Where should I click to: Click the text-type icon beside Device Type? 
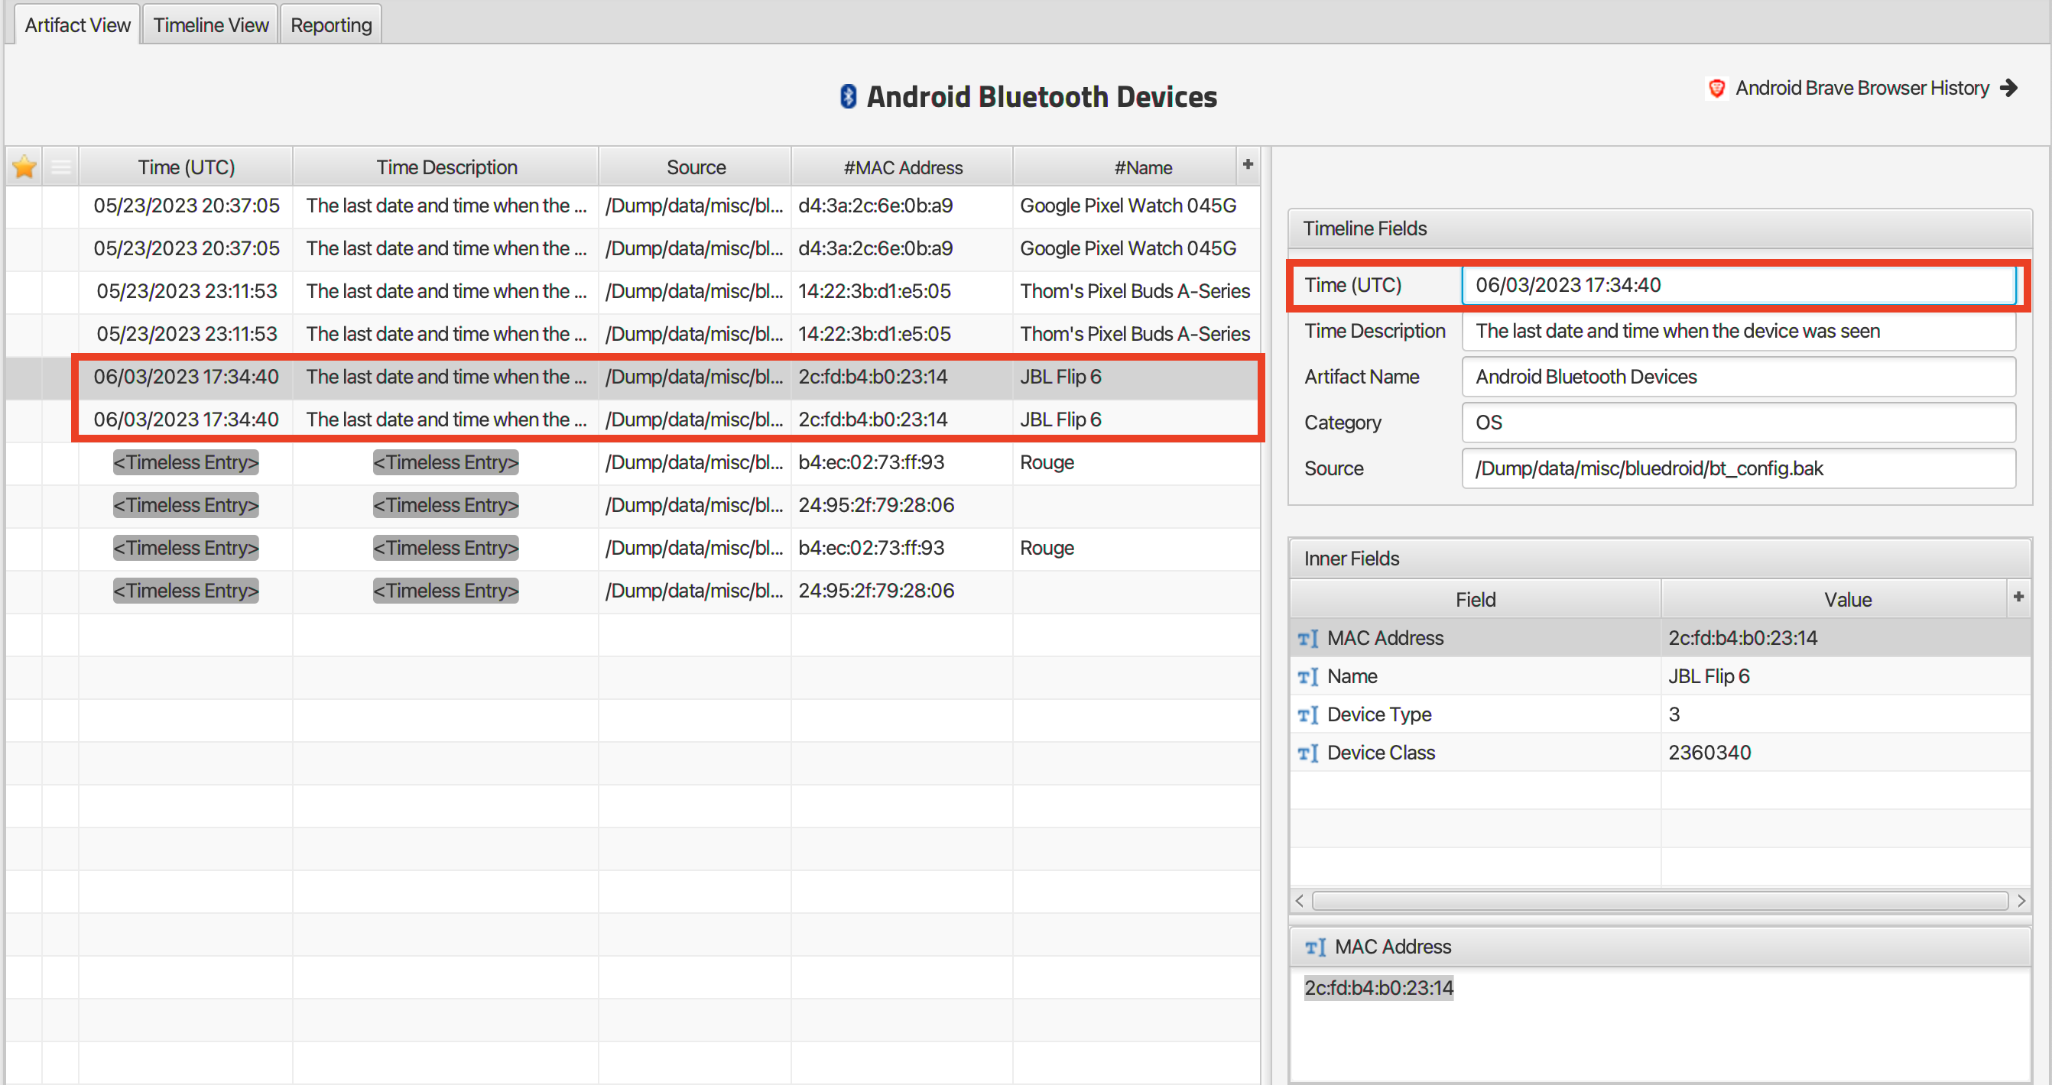[1308, 715]
